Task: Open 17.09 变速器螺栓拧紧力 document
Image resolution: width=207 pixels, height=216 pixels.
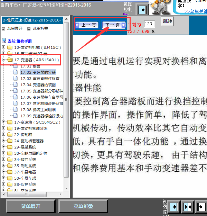Action: (x=42, y=116)
